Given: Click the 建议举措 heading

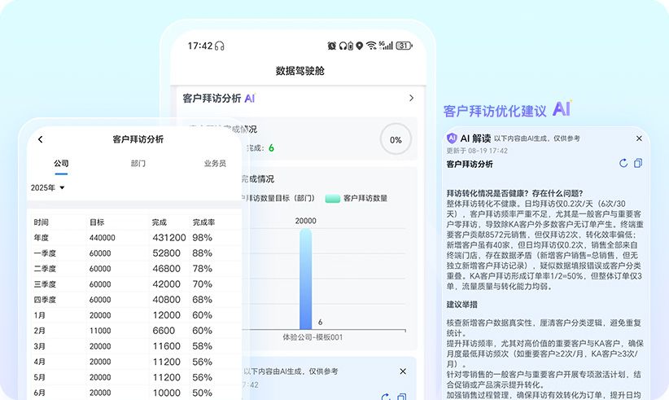Looking at the screenshot, I should click(462, 305).
